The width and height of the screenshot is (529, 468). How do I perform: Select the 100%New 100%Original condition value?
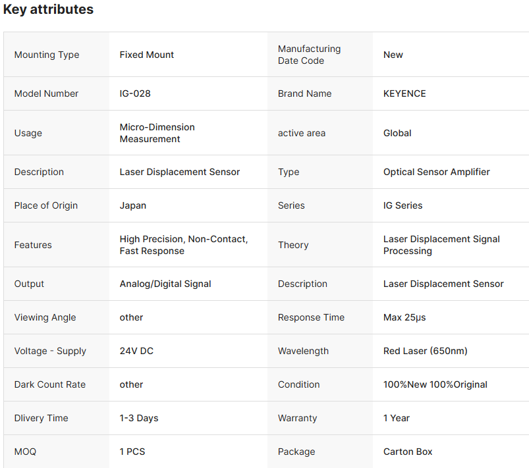(x=435, y=384)
